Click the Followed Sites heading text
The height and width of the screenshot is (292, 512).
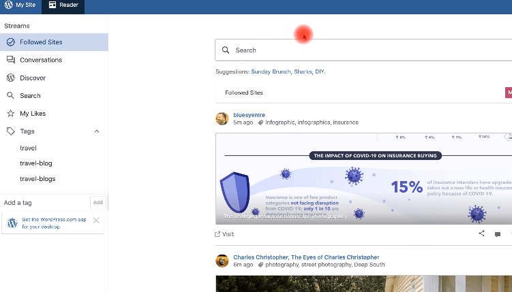click(244, 93)
